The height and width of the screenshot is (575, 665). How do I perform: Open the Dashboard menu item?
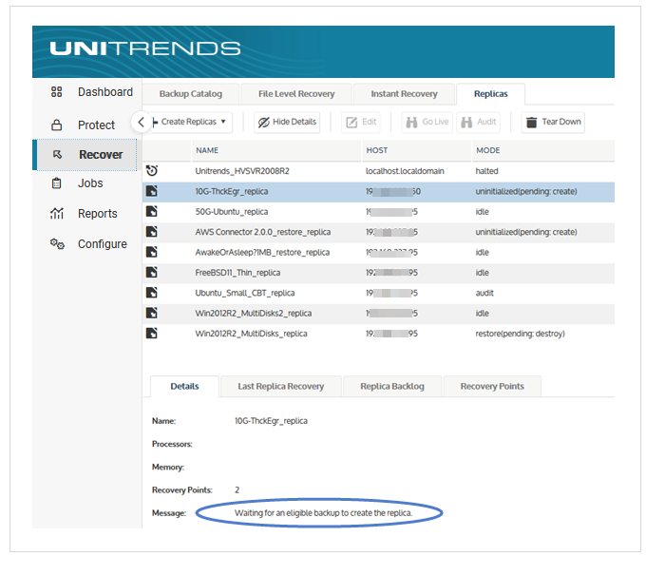pos(87,92)
